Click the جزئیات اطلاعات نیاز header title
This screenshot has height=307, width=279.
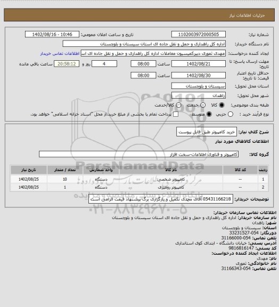click(247, 15)
